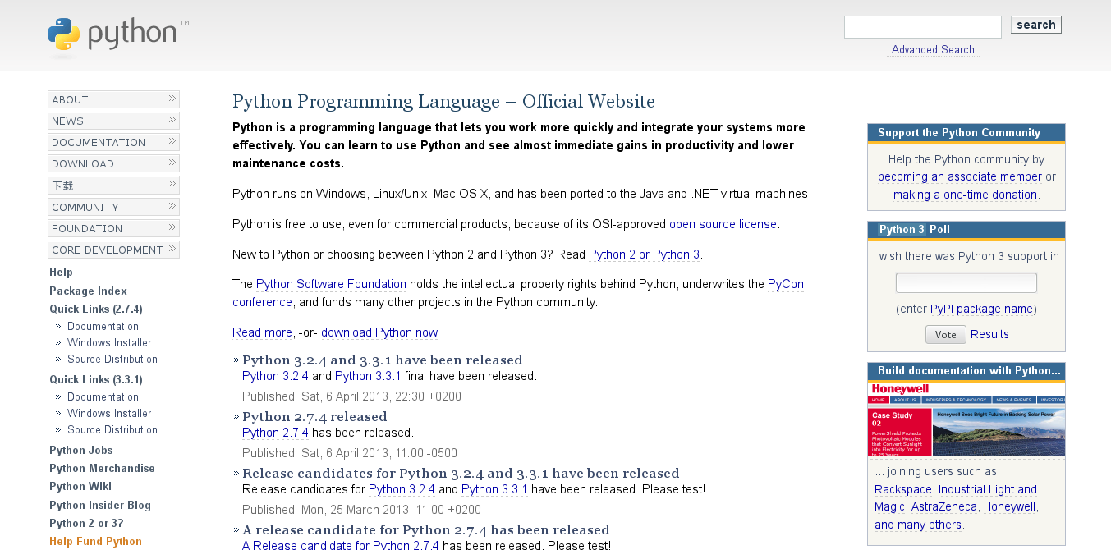Open the Industrial Light and Magic link

[956, 498]
